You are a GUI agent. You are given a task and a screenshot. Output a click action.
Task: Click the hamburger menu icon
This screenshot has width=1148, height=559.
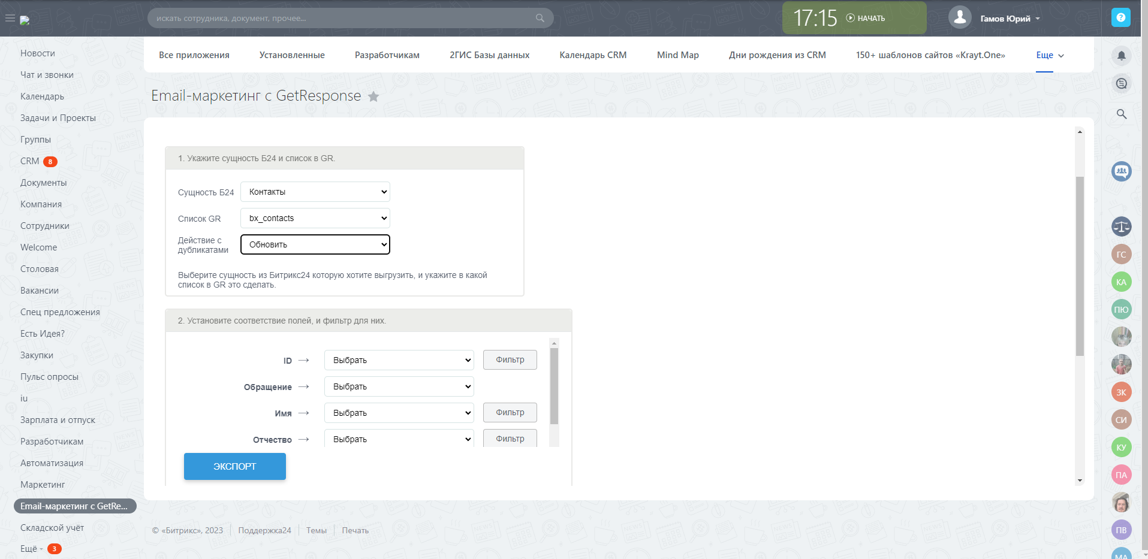tap(10, 18)
